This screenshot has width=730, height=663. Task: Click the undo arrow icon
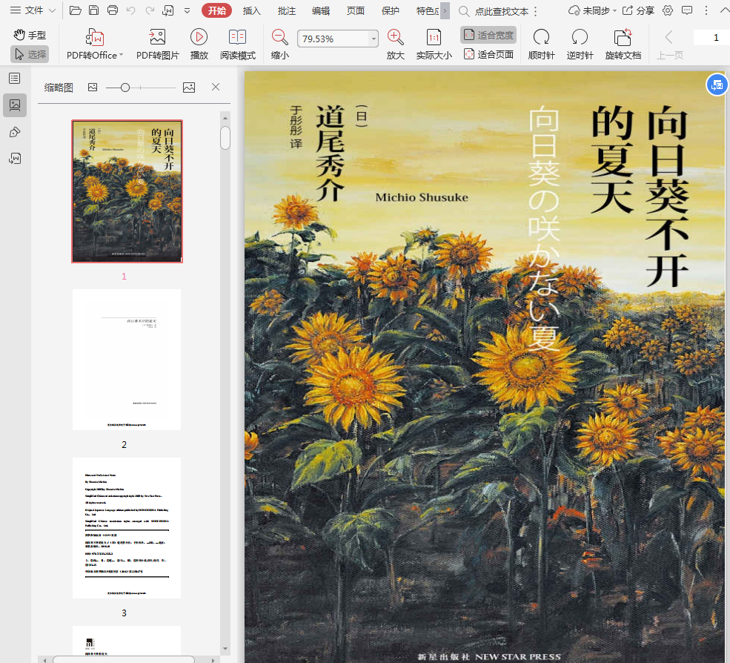131,10
